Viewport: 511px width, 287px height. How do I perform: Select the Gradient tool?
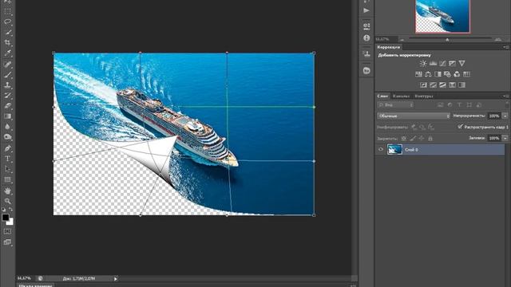[x=7, y=116]
